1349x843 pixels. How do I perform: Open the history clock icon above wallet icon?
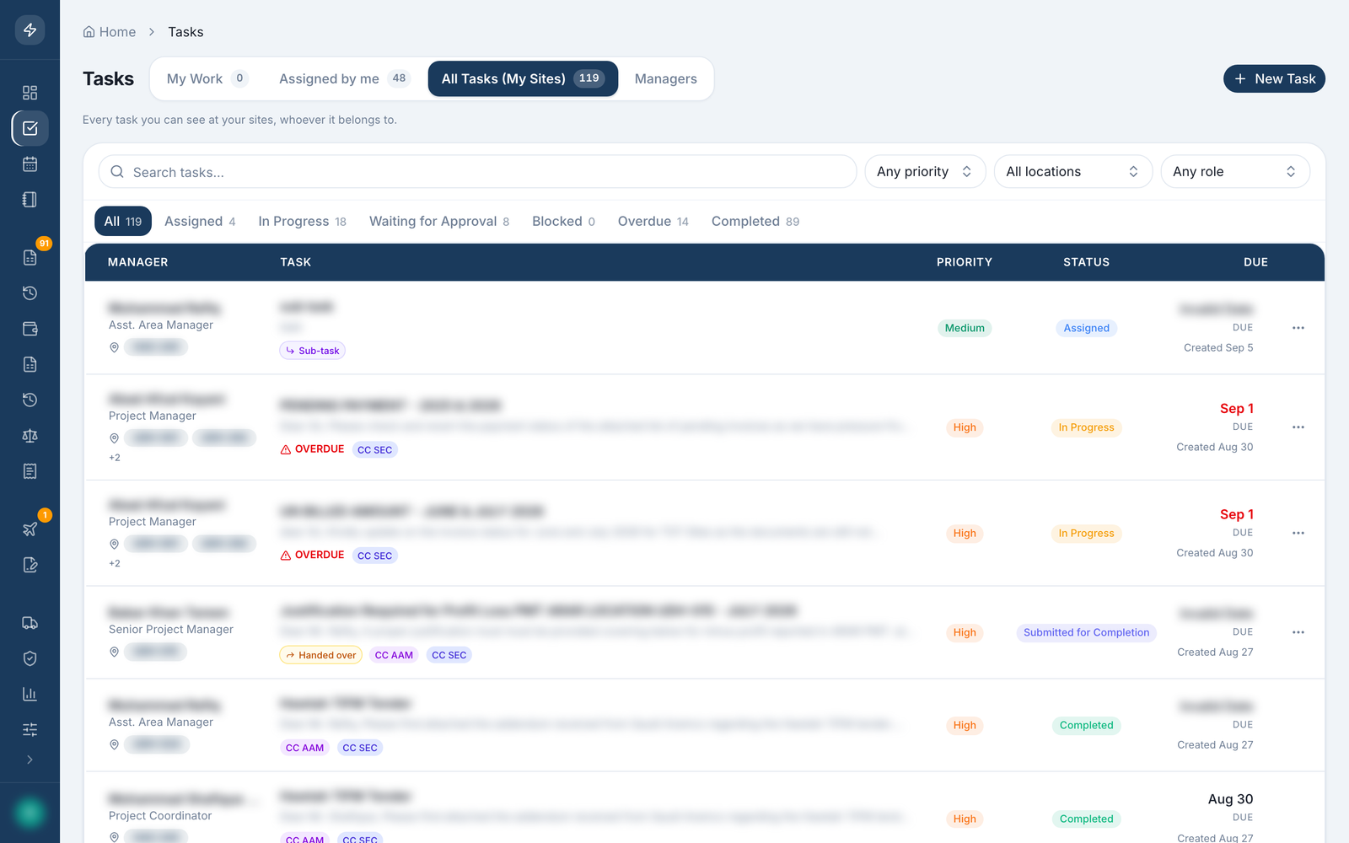click(30, 293)
